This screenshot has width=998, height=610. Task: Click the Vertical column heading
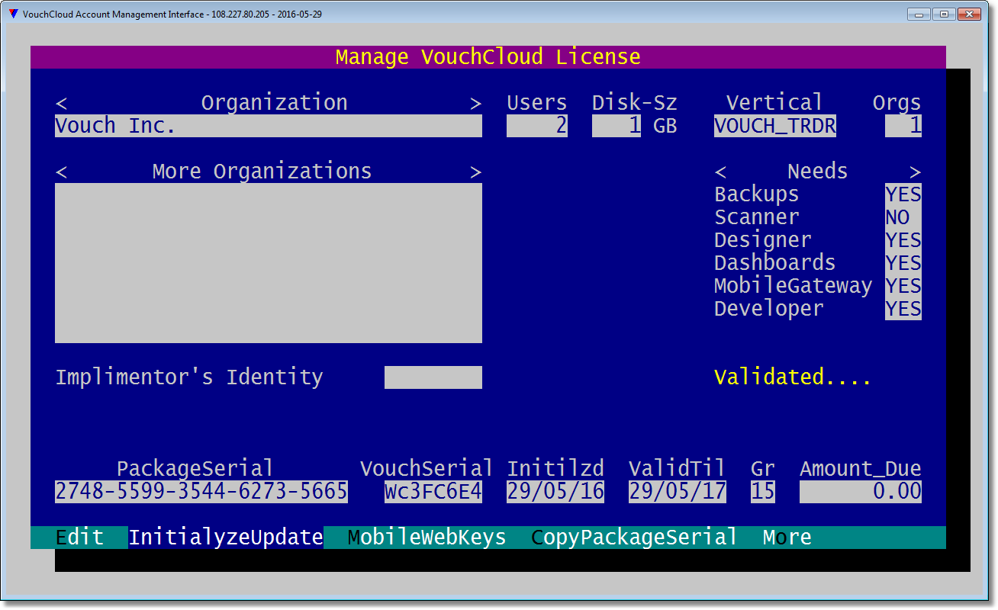pyautogui.click(x=775, y=103)
